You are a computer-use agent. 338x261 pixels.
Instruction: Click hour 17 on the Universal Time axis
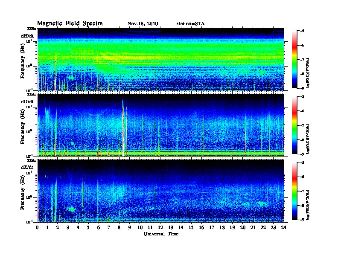[212, 227]
